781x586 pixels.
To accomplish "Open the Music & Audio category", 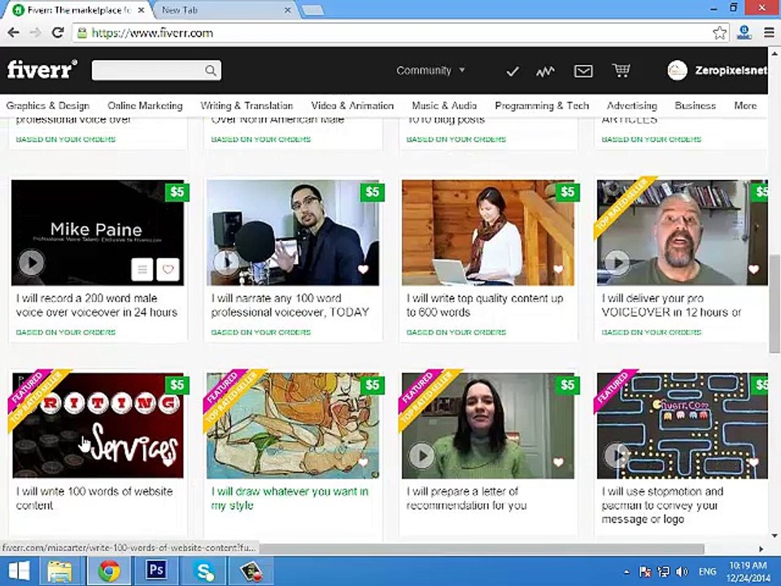I will (x=444, y=106).
